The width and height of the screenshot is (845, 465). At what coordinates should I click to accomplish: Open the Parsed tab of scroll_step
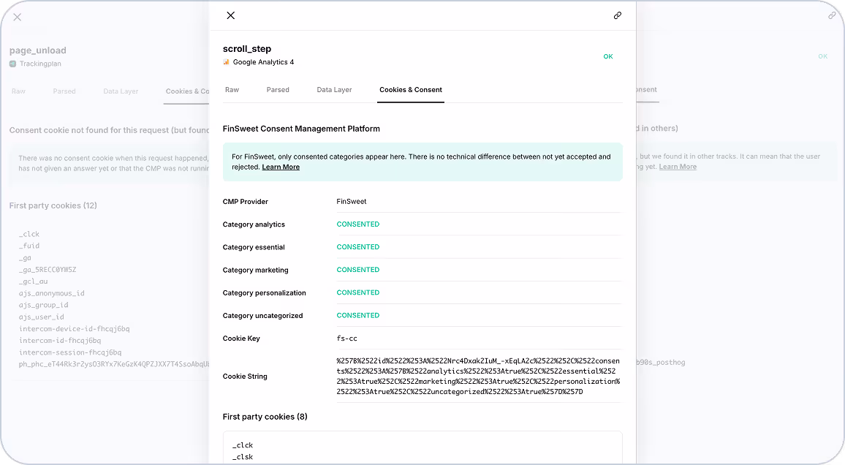[278, 90]
